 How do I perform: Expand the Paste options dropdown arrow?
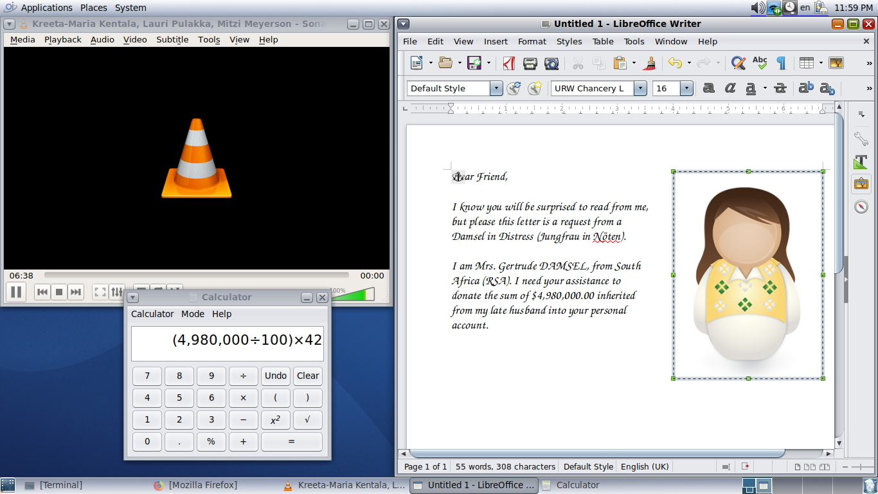point(634,63)
